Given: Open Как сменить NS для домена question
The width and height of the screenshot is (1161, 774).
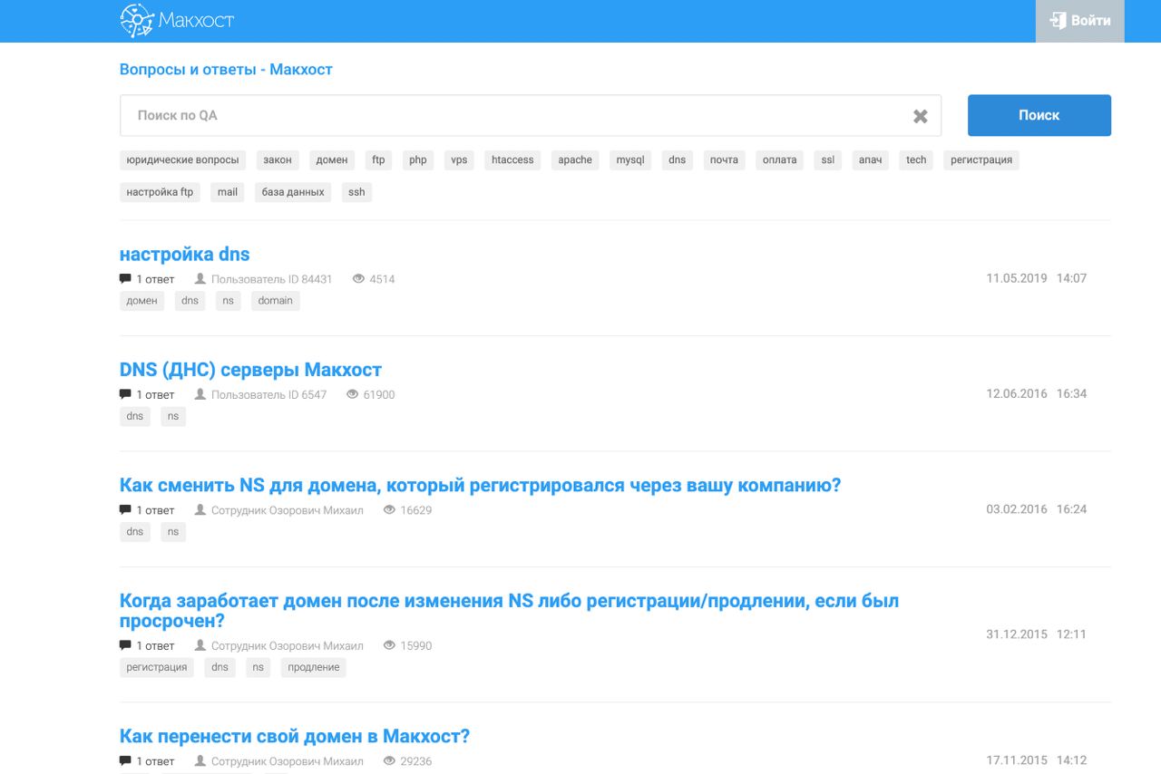Looking at the screenshot, I should 481,486.
